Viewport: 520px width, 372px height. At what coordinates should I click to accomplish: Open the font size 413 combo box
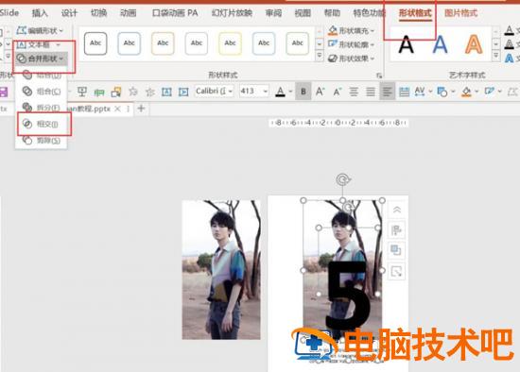[253, 91]
